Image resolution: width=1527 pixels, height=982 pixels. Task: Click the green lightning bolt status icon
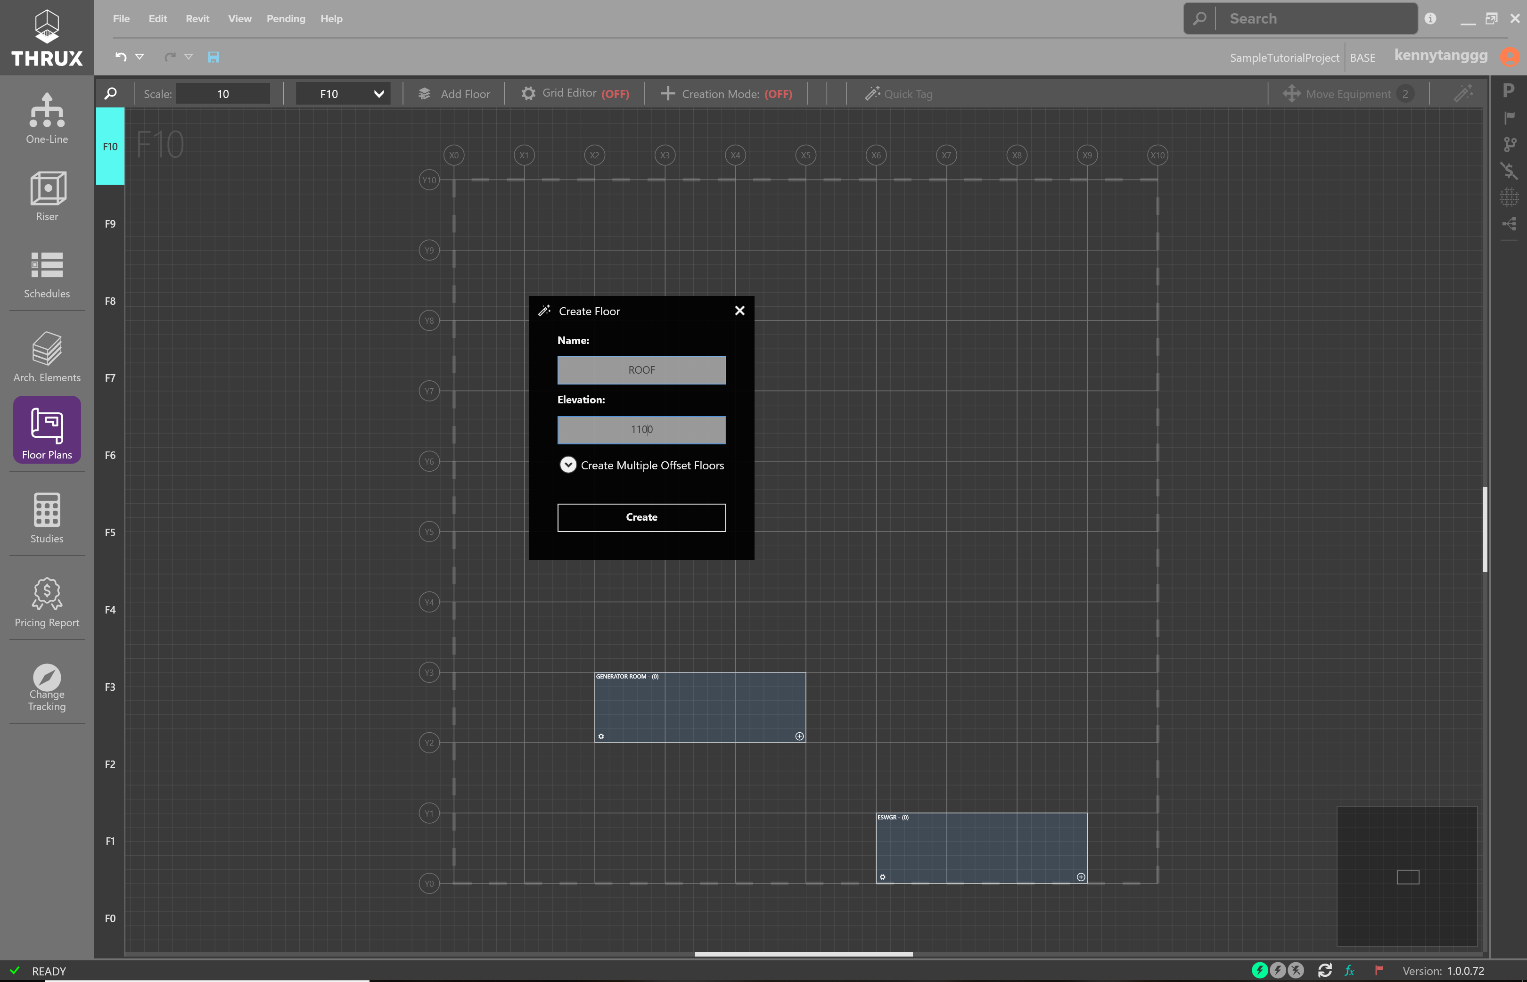click(1260, 970)
